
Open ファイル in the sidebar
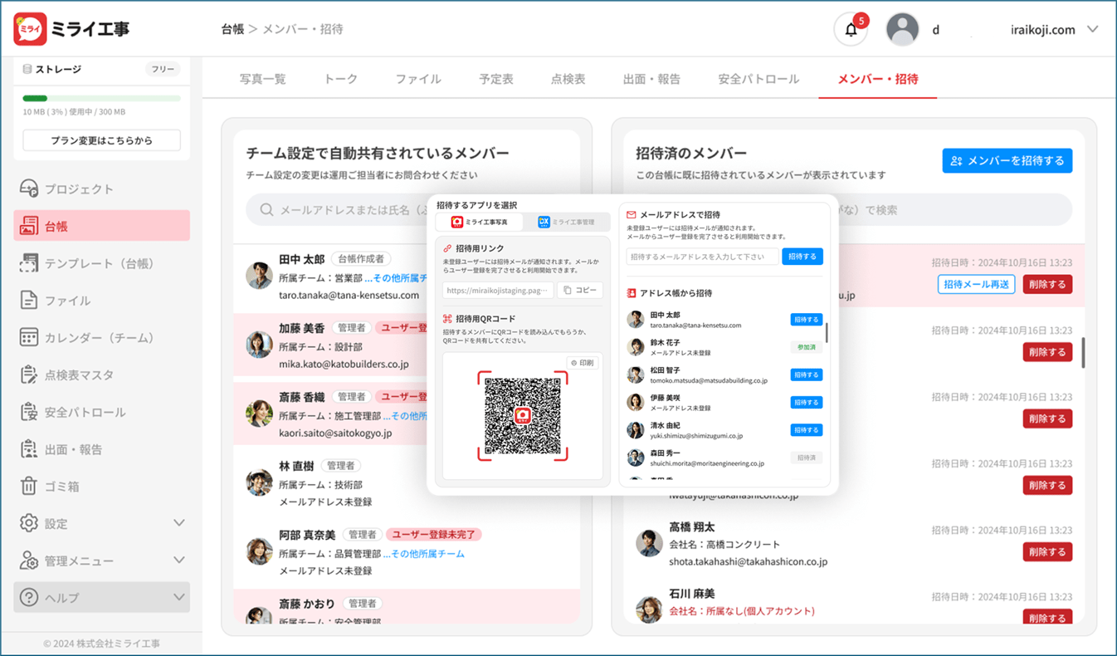(101, 301)
